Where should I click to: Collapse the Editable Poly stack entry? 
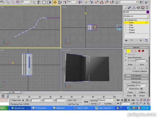tap(126, 20)
